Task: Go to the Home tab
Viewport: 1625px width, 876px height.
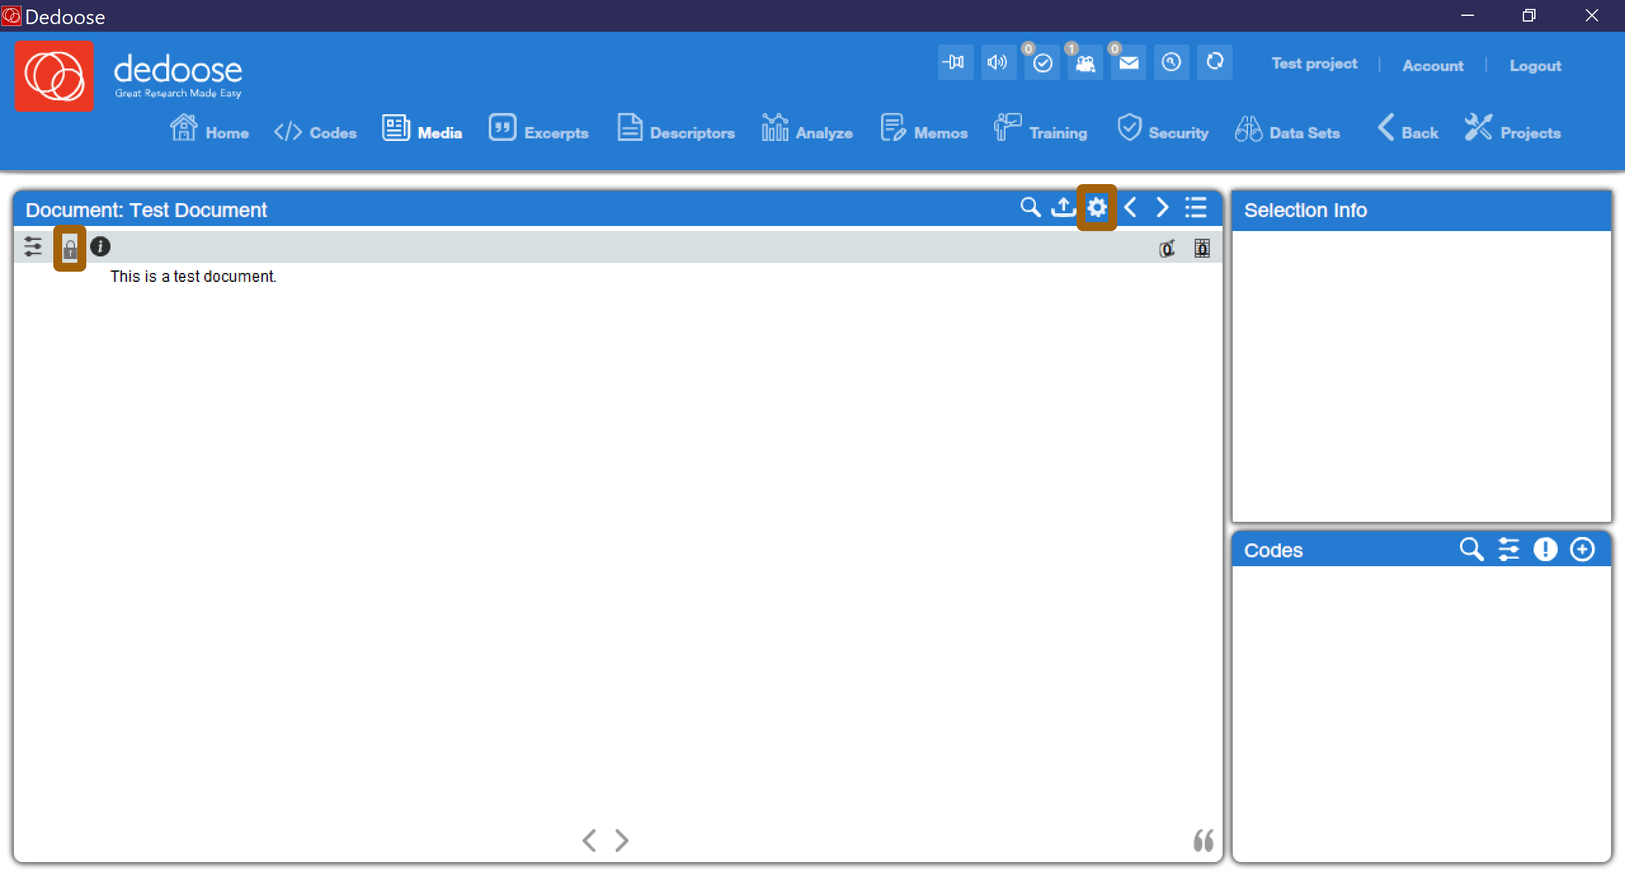Action: pyautogui.click(x=209, y=128)
